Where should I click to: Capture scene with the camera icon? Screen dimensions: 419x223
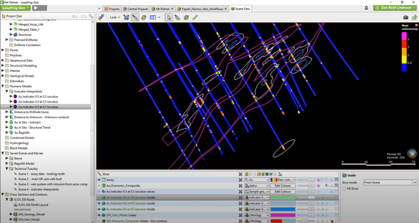tap(405, 17)
